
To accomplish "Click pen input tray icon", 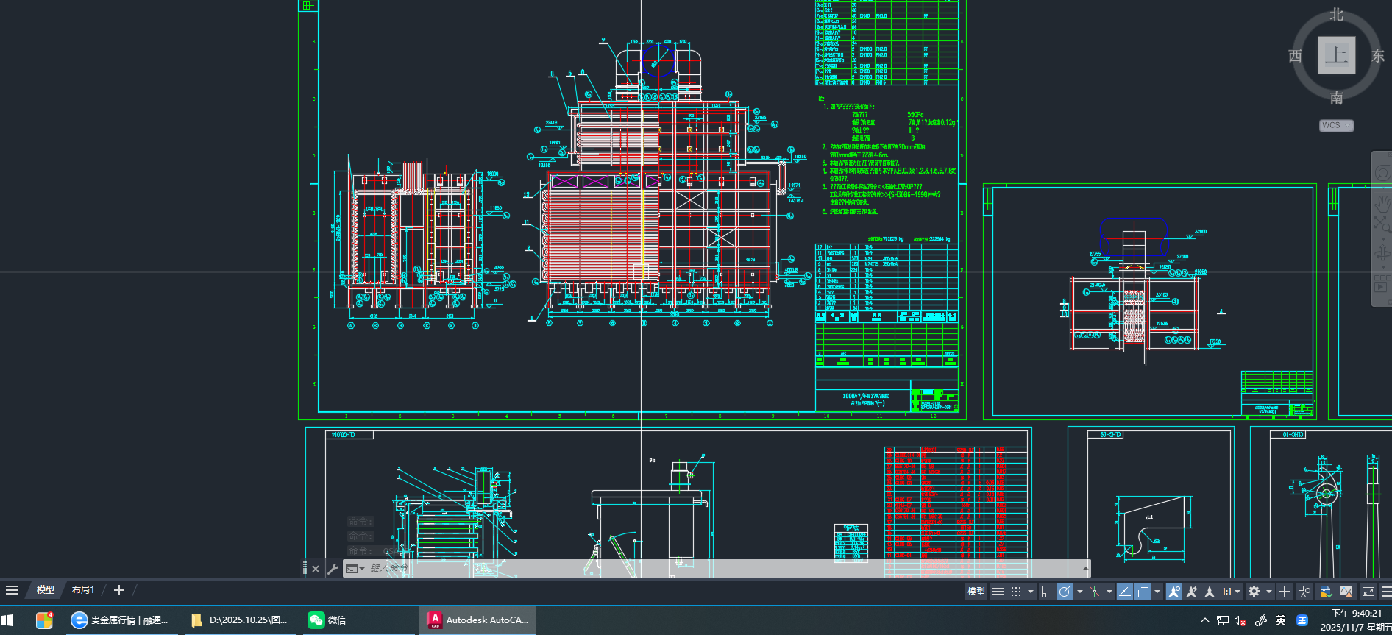I will (1260, 620).
